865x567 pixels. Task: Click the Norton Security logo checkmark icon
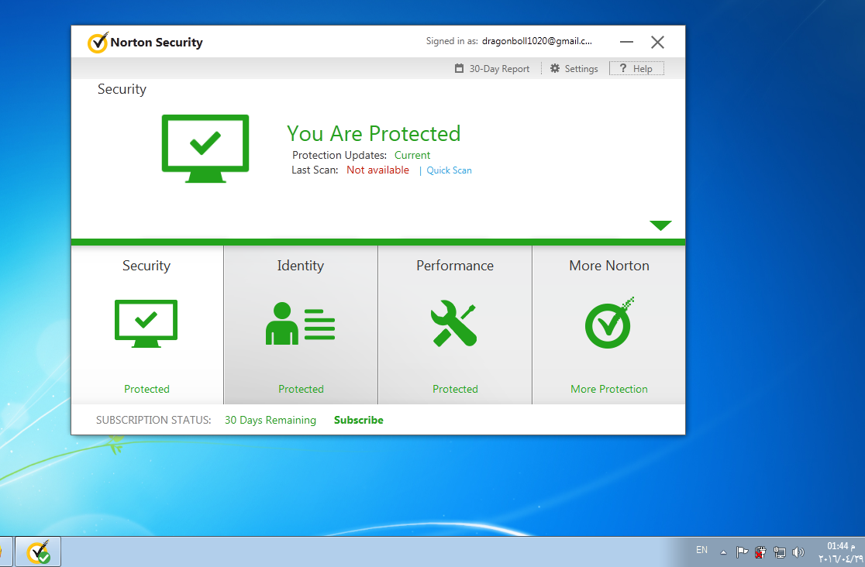[x=98, y=43]
